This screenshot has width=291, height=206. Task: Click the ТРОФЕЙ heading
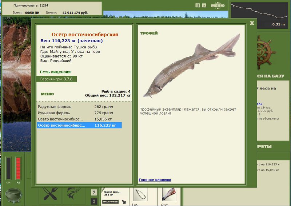tap(149, 33)
